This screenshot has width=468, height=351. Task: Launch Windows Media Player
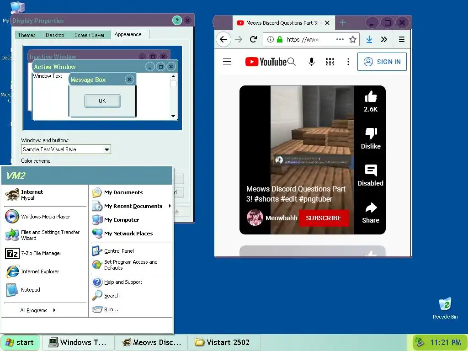pyautogui.click(x=45, y=217)
